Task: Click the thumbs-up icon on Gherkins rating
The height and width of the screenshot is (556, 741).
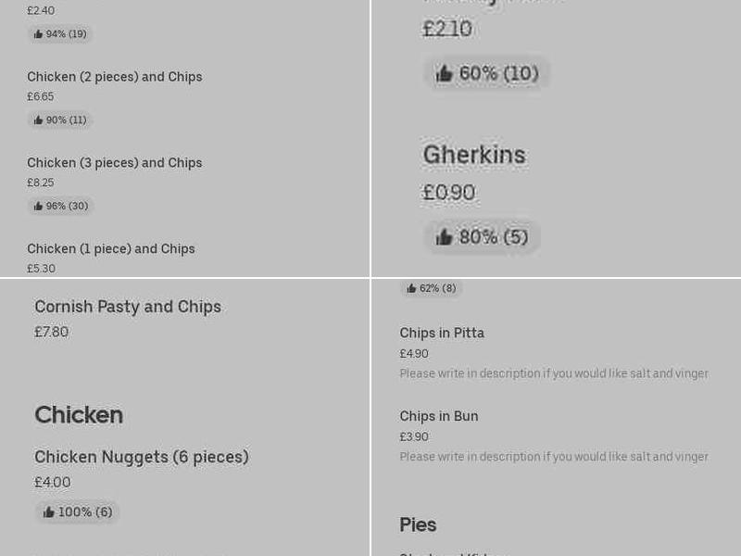Action: (x=445, y=237)
